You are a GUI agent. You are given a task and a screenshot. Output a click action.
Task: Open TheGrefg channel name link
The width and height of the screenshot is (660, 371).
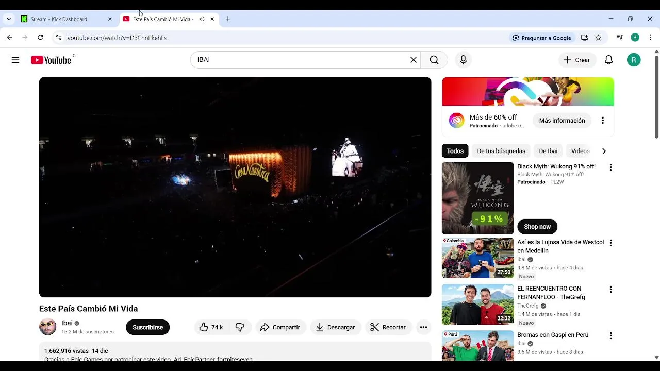(528, 306)
